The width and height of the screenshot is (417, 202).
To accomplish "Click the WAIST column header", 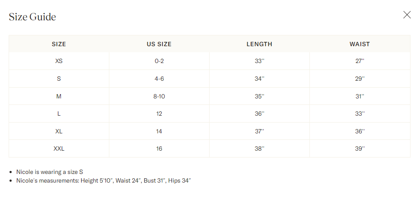I will click(x=360, y=44).
